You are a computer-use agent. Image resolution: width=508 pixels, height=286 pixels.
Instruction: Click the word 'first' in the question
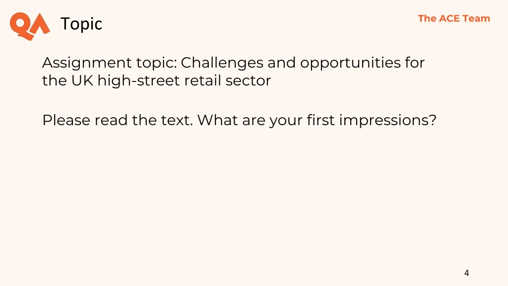[321, 120]
